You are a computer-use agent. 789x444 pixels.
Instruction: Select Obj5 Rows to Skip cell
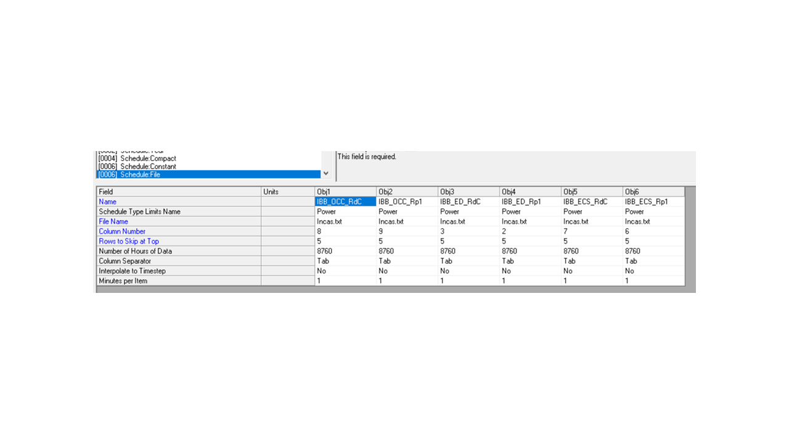pyautogui.click(x=592, y=241)
